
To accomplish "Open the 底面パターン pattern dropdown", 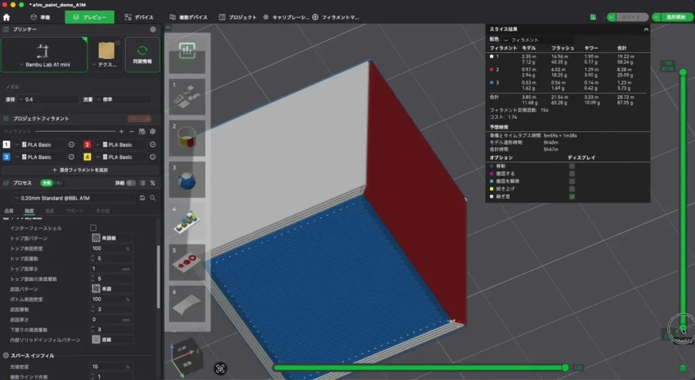I will click(x=112, y=289).
